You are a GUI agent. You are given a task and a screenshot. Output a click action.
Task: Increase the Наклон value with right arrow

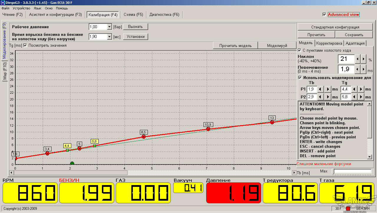click(364, 59)
